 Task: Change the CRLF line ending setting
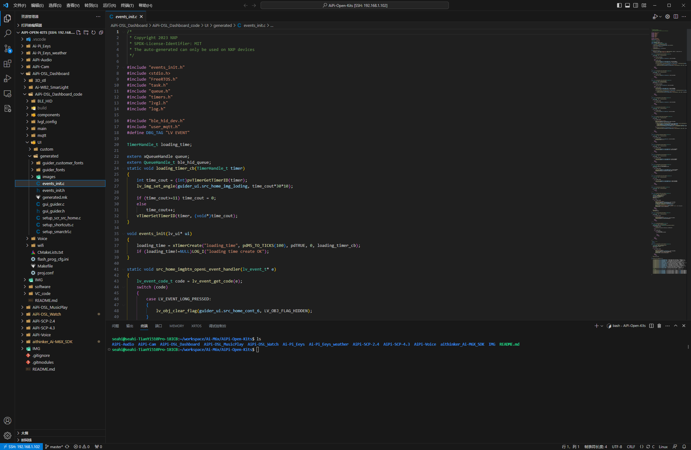coord(631,447)
